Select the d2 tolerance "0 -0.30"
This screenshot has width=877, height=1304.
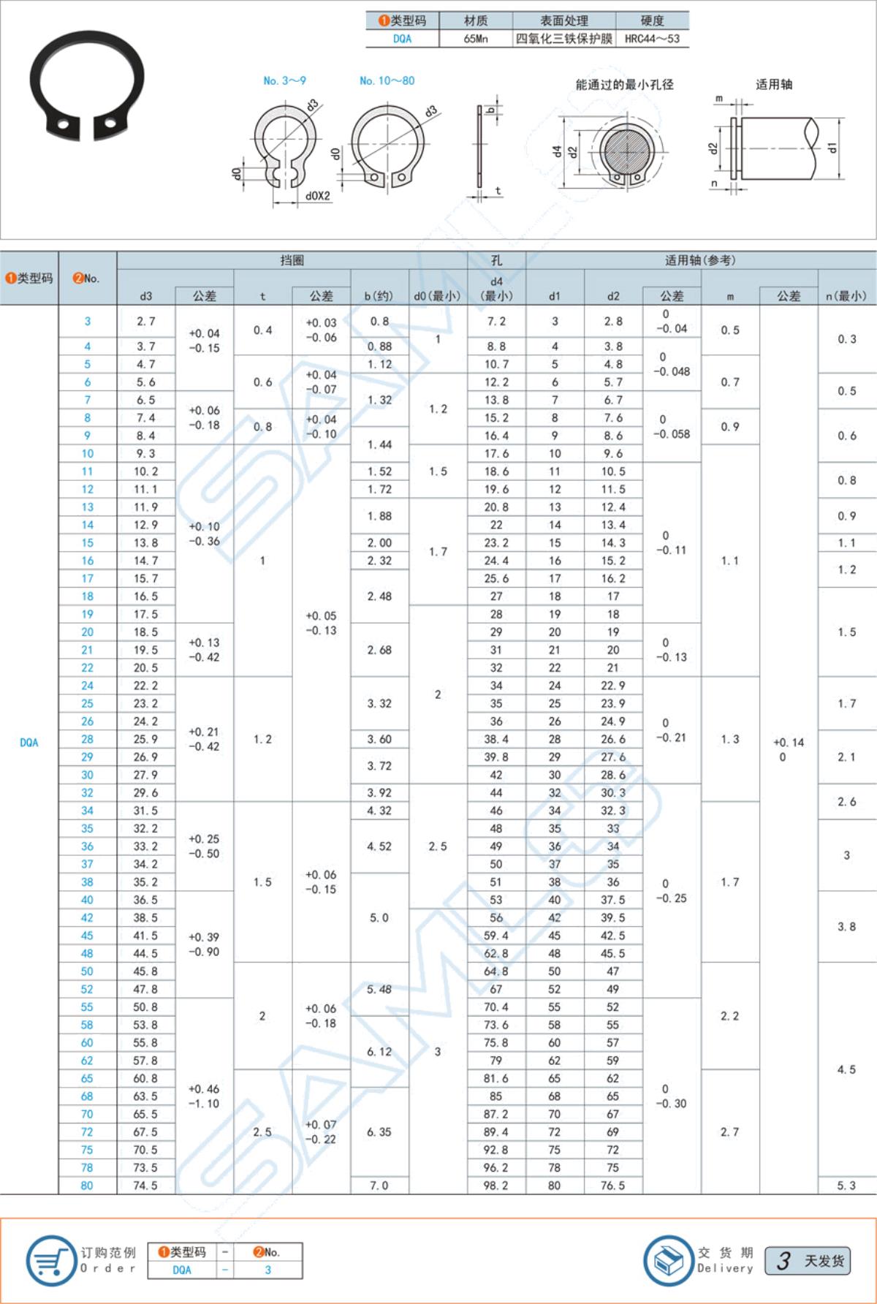pyautogui.click(x=672, y=1096)
